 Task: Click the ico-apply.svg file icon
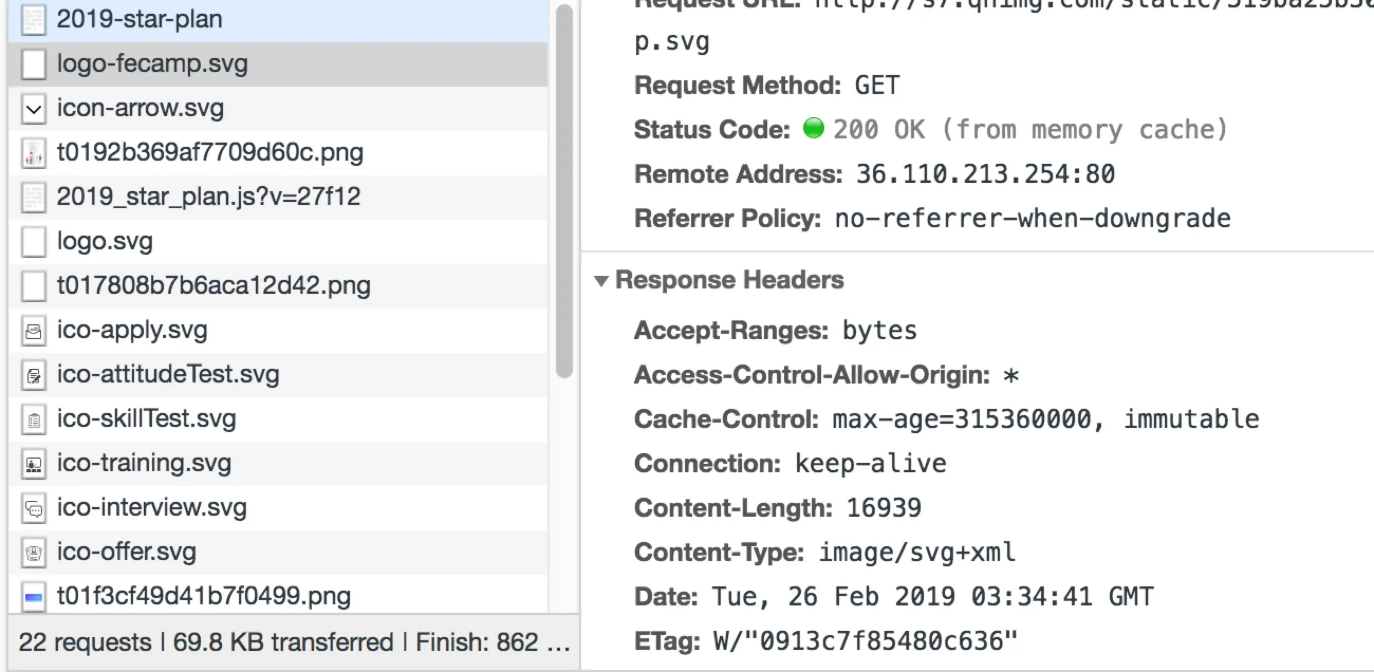(x=33, y=331)
